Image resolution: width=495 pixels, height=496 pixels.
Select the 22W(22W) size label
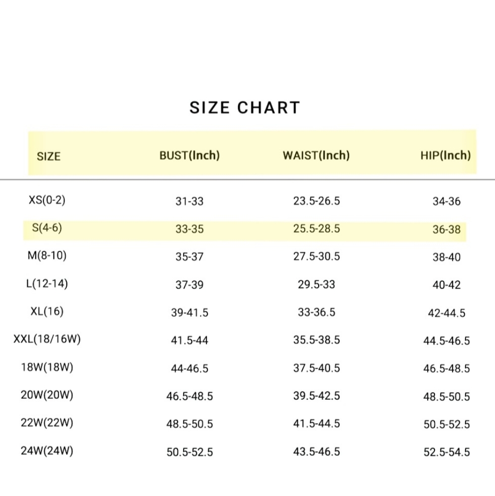(47, 423)
